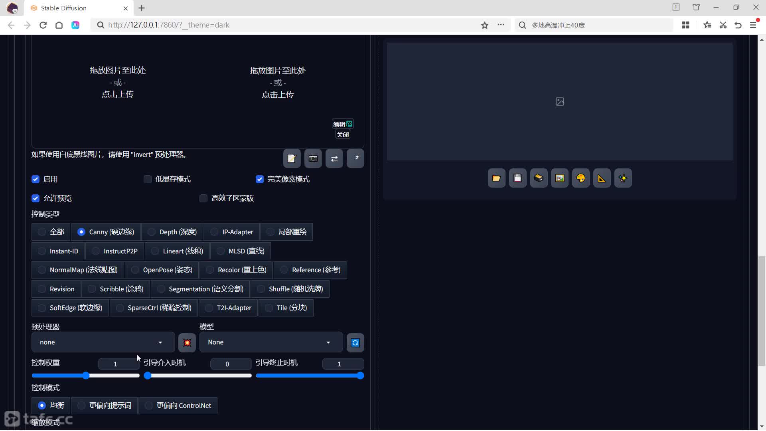Click the save/copy icon in ControlNet toolbar
Image resolution: width=766 pixels, height=431 pixels.
[292, 158]
